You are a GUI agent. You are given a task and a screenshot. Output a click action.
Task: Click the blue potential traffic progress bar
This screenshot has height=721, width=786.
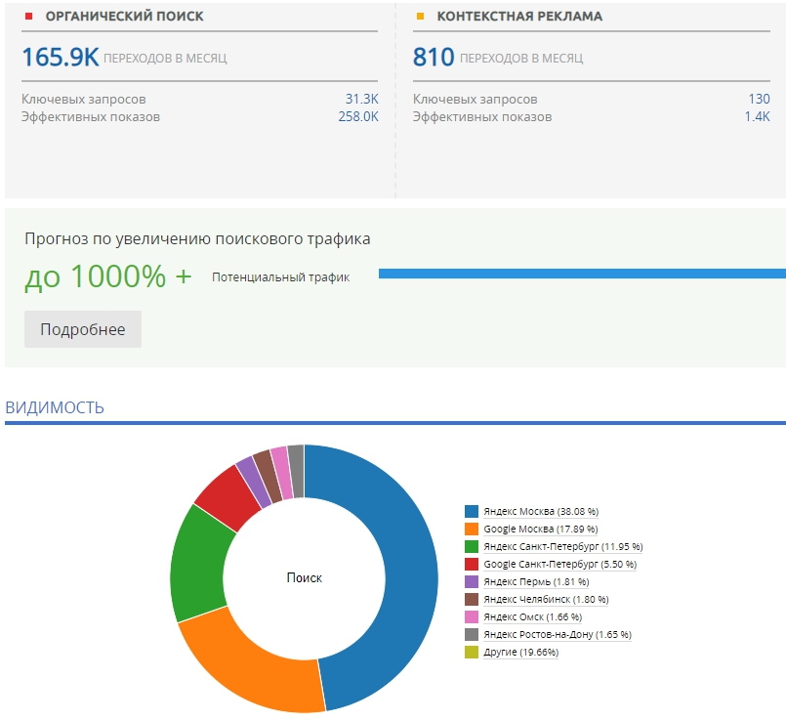tap(581, 274)
